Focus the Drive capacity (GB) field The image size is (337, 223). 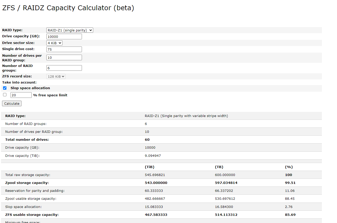(64, 37)
